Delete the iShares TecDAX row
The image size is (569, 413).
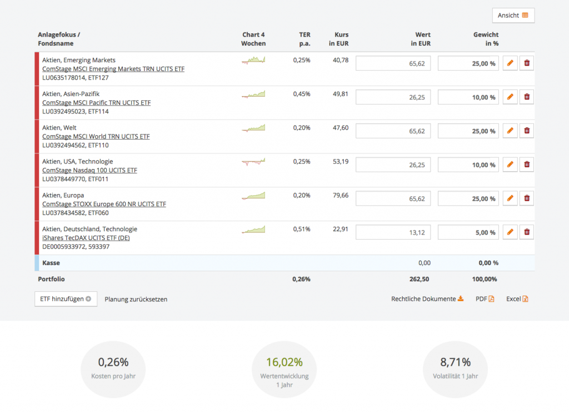pos(527,232)
